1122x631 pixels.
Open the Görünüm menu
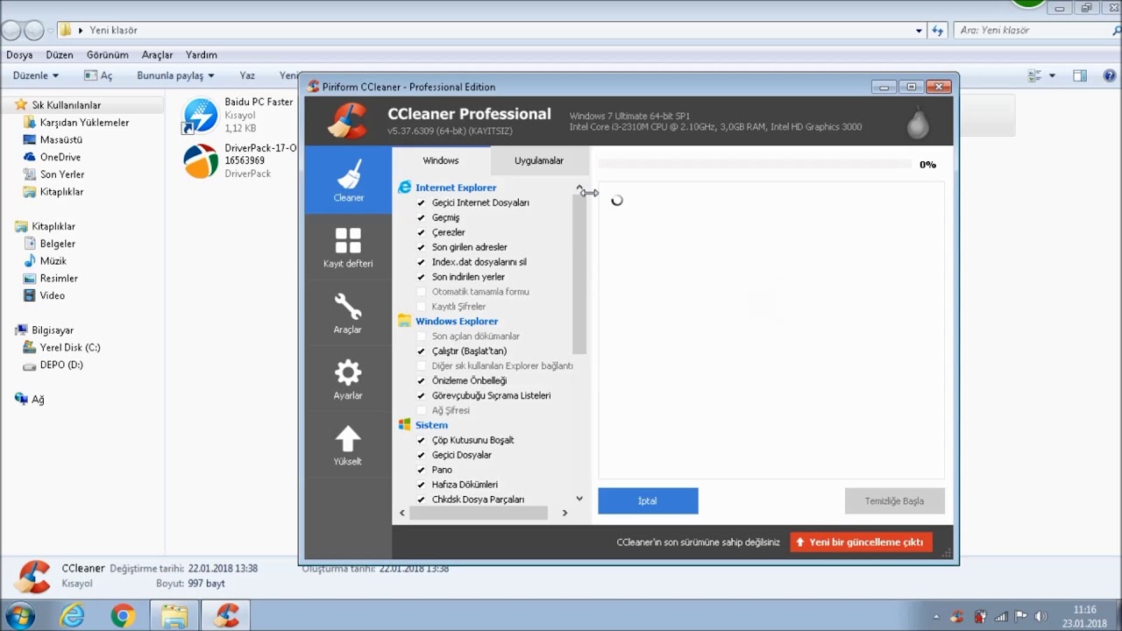point(108,54)
